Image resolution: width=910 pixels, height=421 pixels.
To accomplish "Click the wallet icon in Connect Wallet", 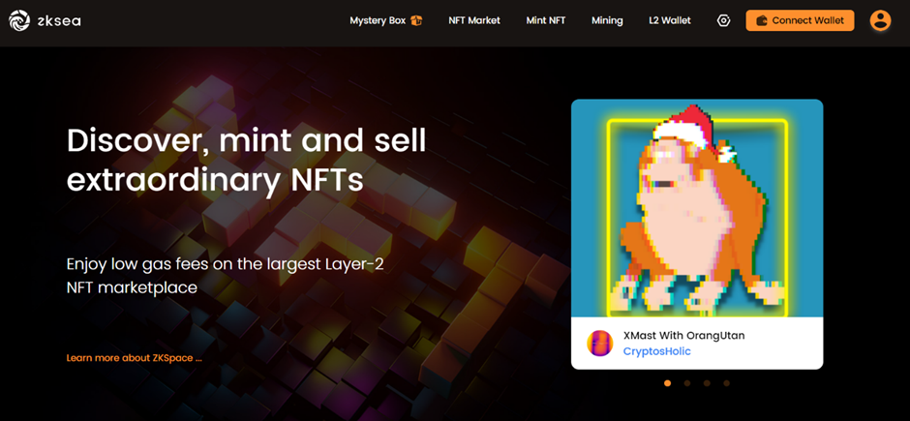I will tap(762, 20).
